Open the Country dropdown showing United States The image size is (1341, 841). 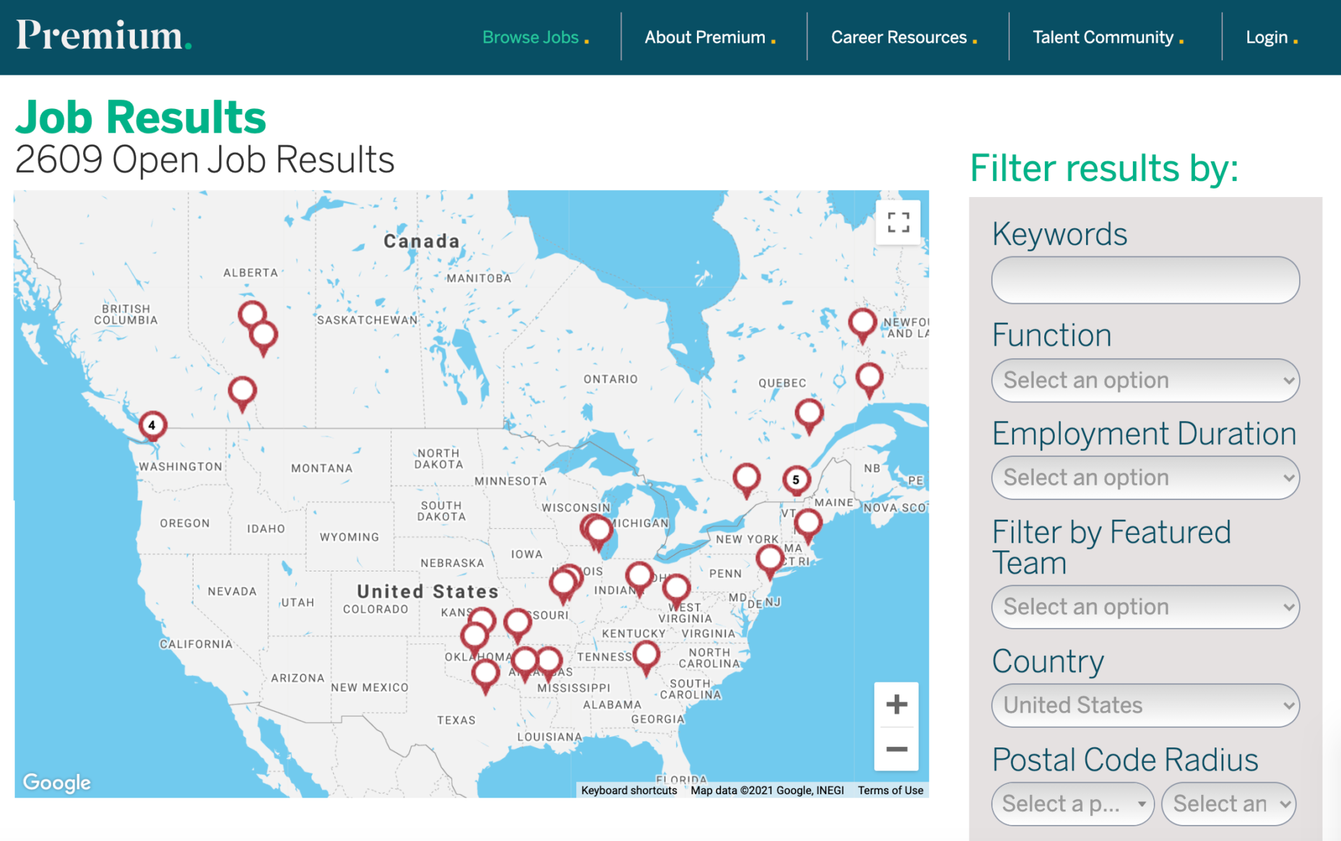click(x=1145, y=705)
